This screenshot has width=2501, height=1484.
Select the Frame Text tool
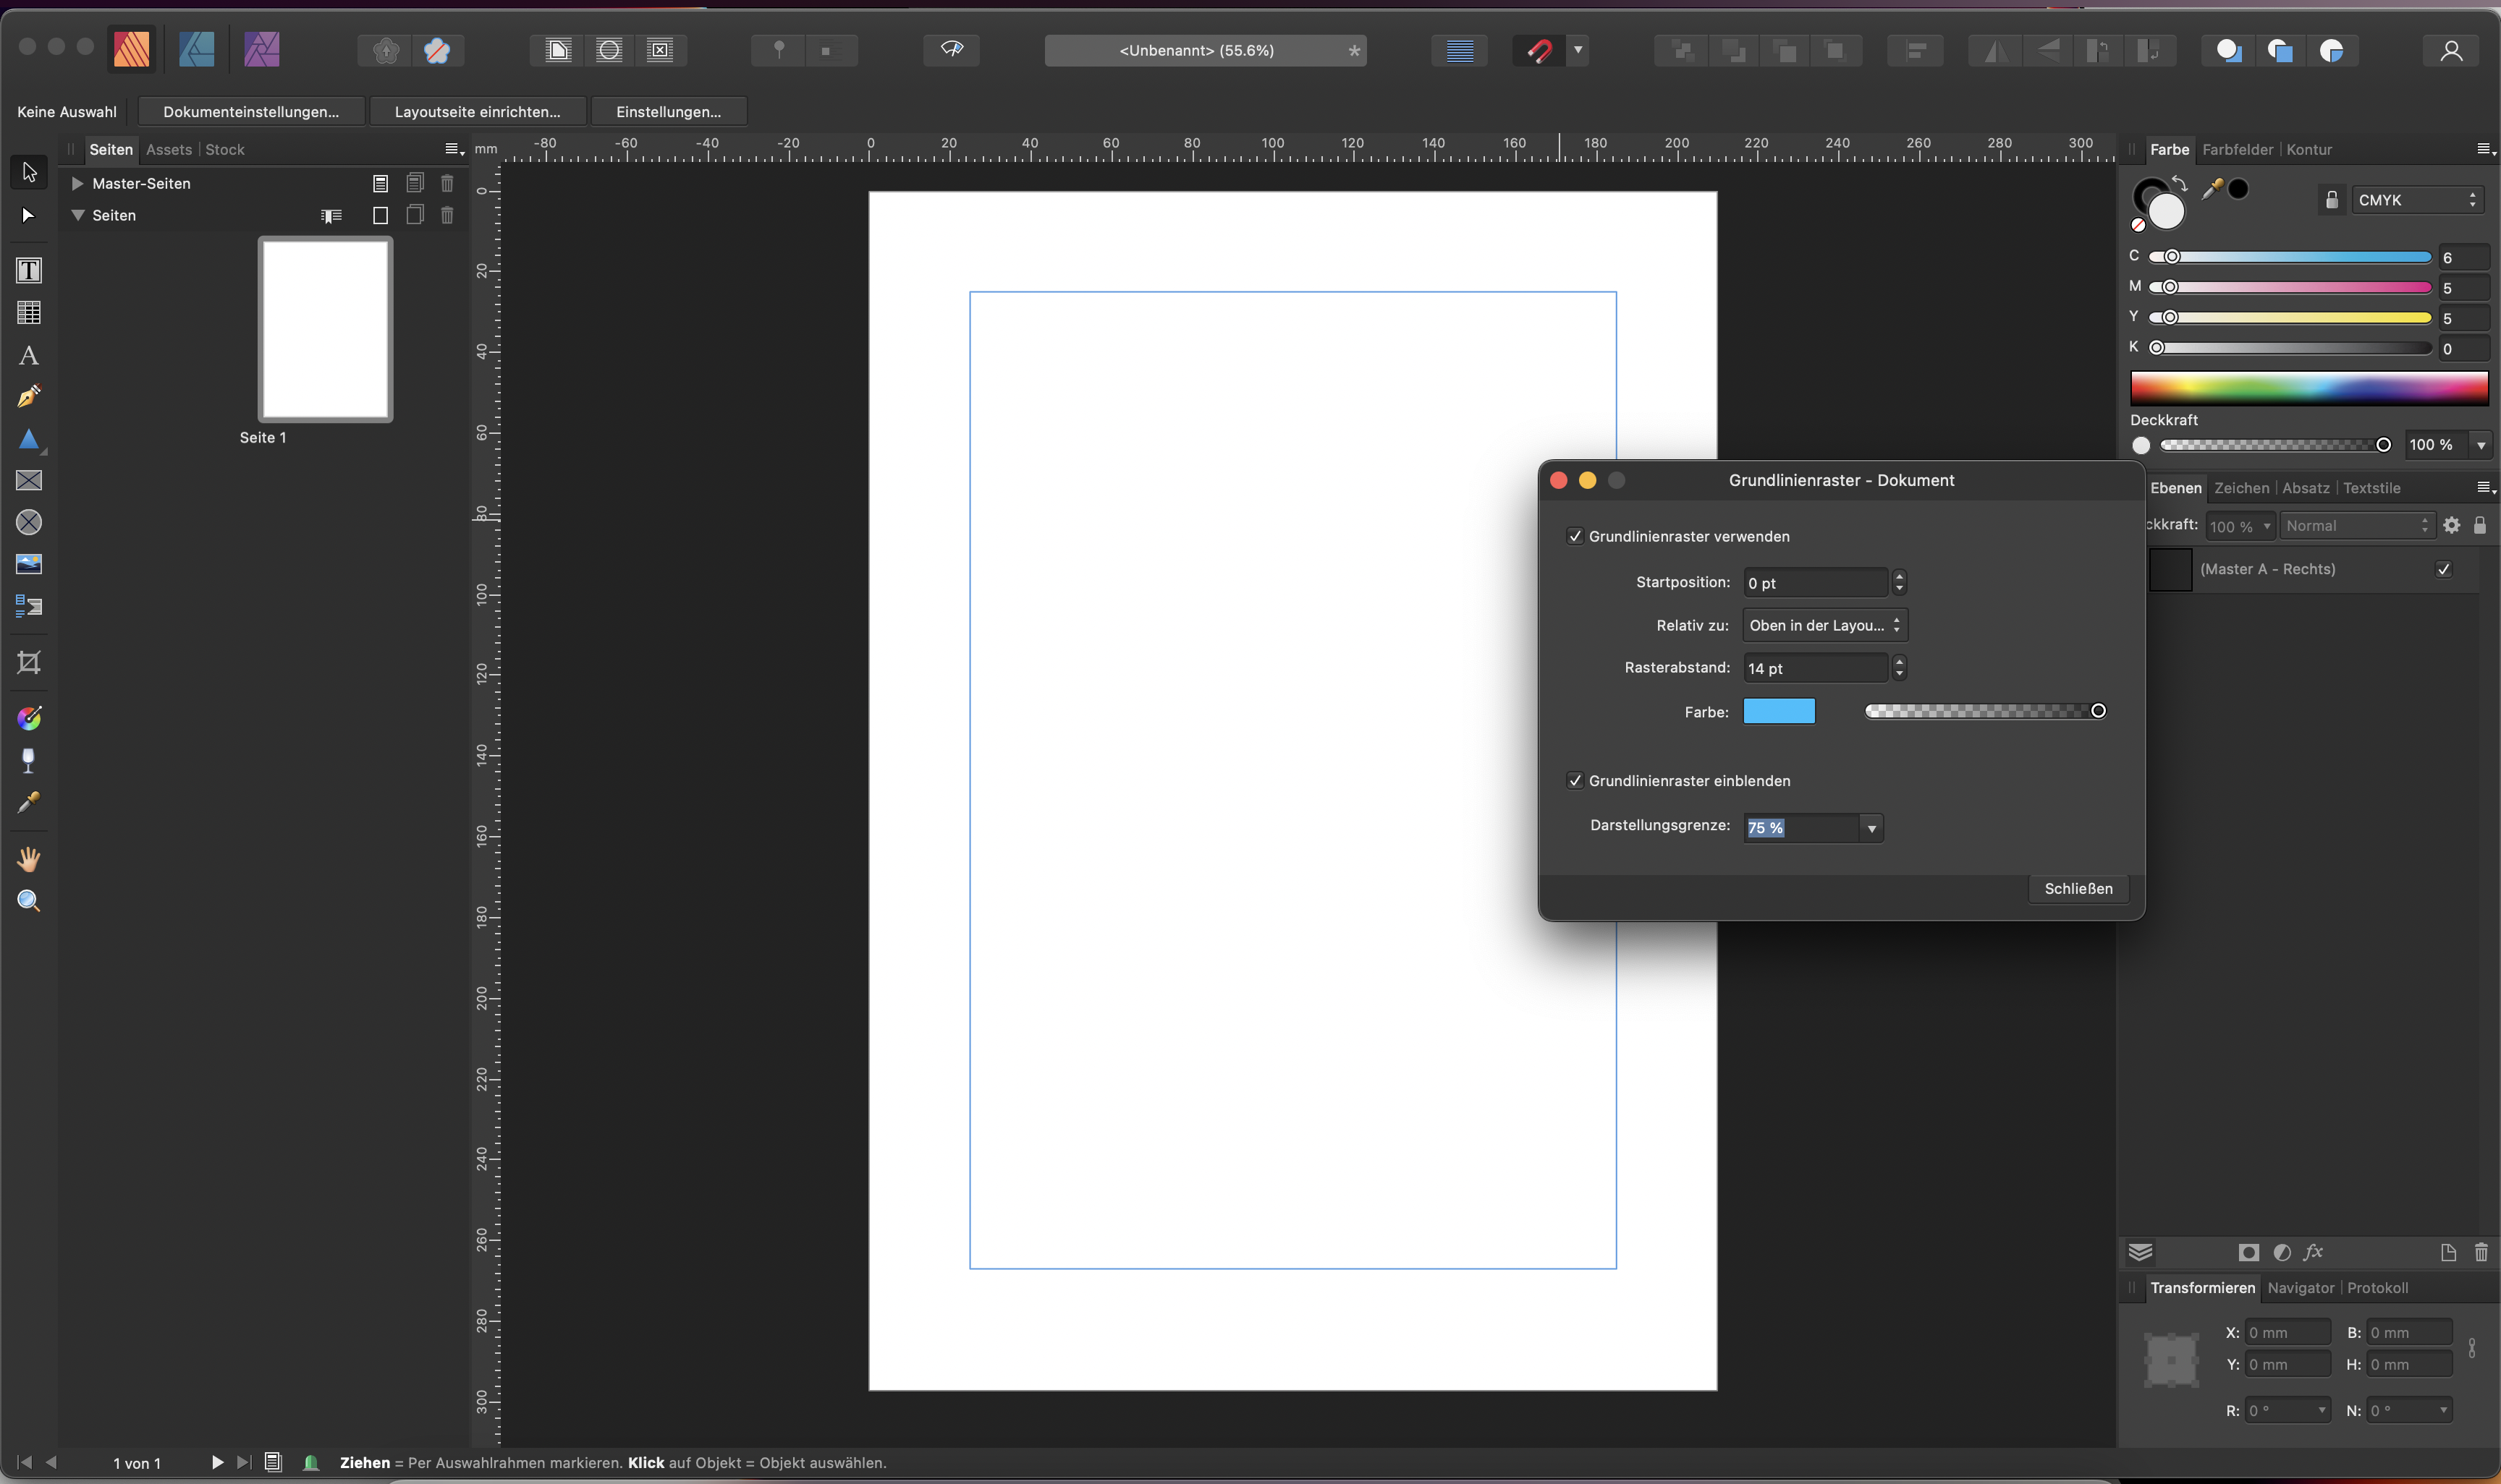click(29, 270)
